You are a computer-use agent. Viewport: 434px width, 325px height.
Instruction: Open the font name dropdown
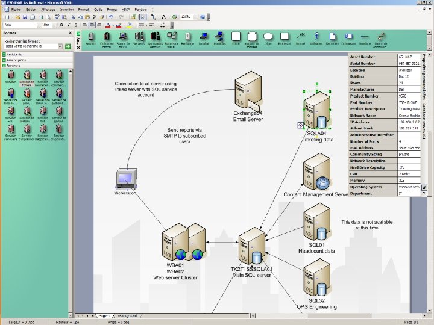click(x=39, y=25)
